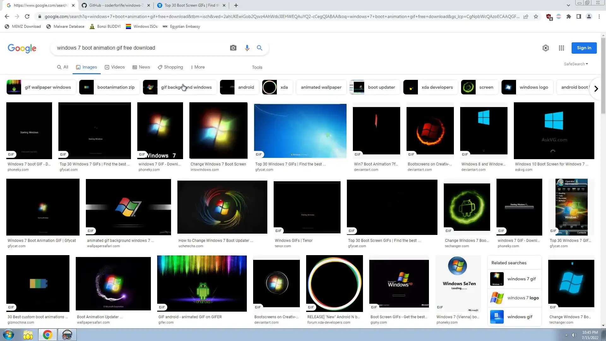The height and width of the screenshot is (341, 606).
Task: Open the Windows 10 Boot Screen thumbnail
Action: 554,131
